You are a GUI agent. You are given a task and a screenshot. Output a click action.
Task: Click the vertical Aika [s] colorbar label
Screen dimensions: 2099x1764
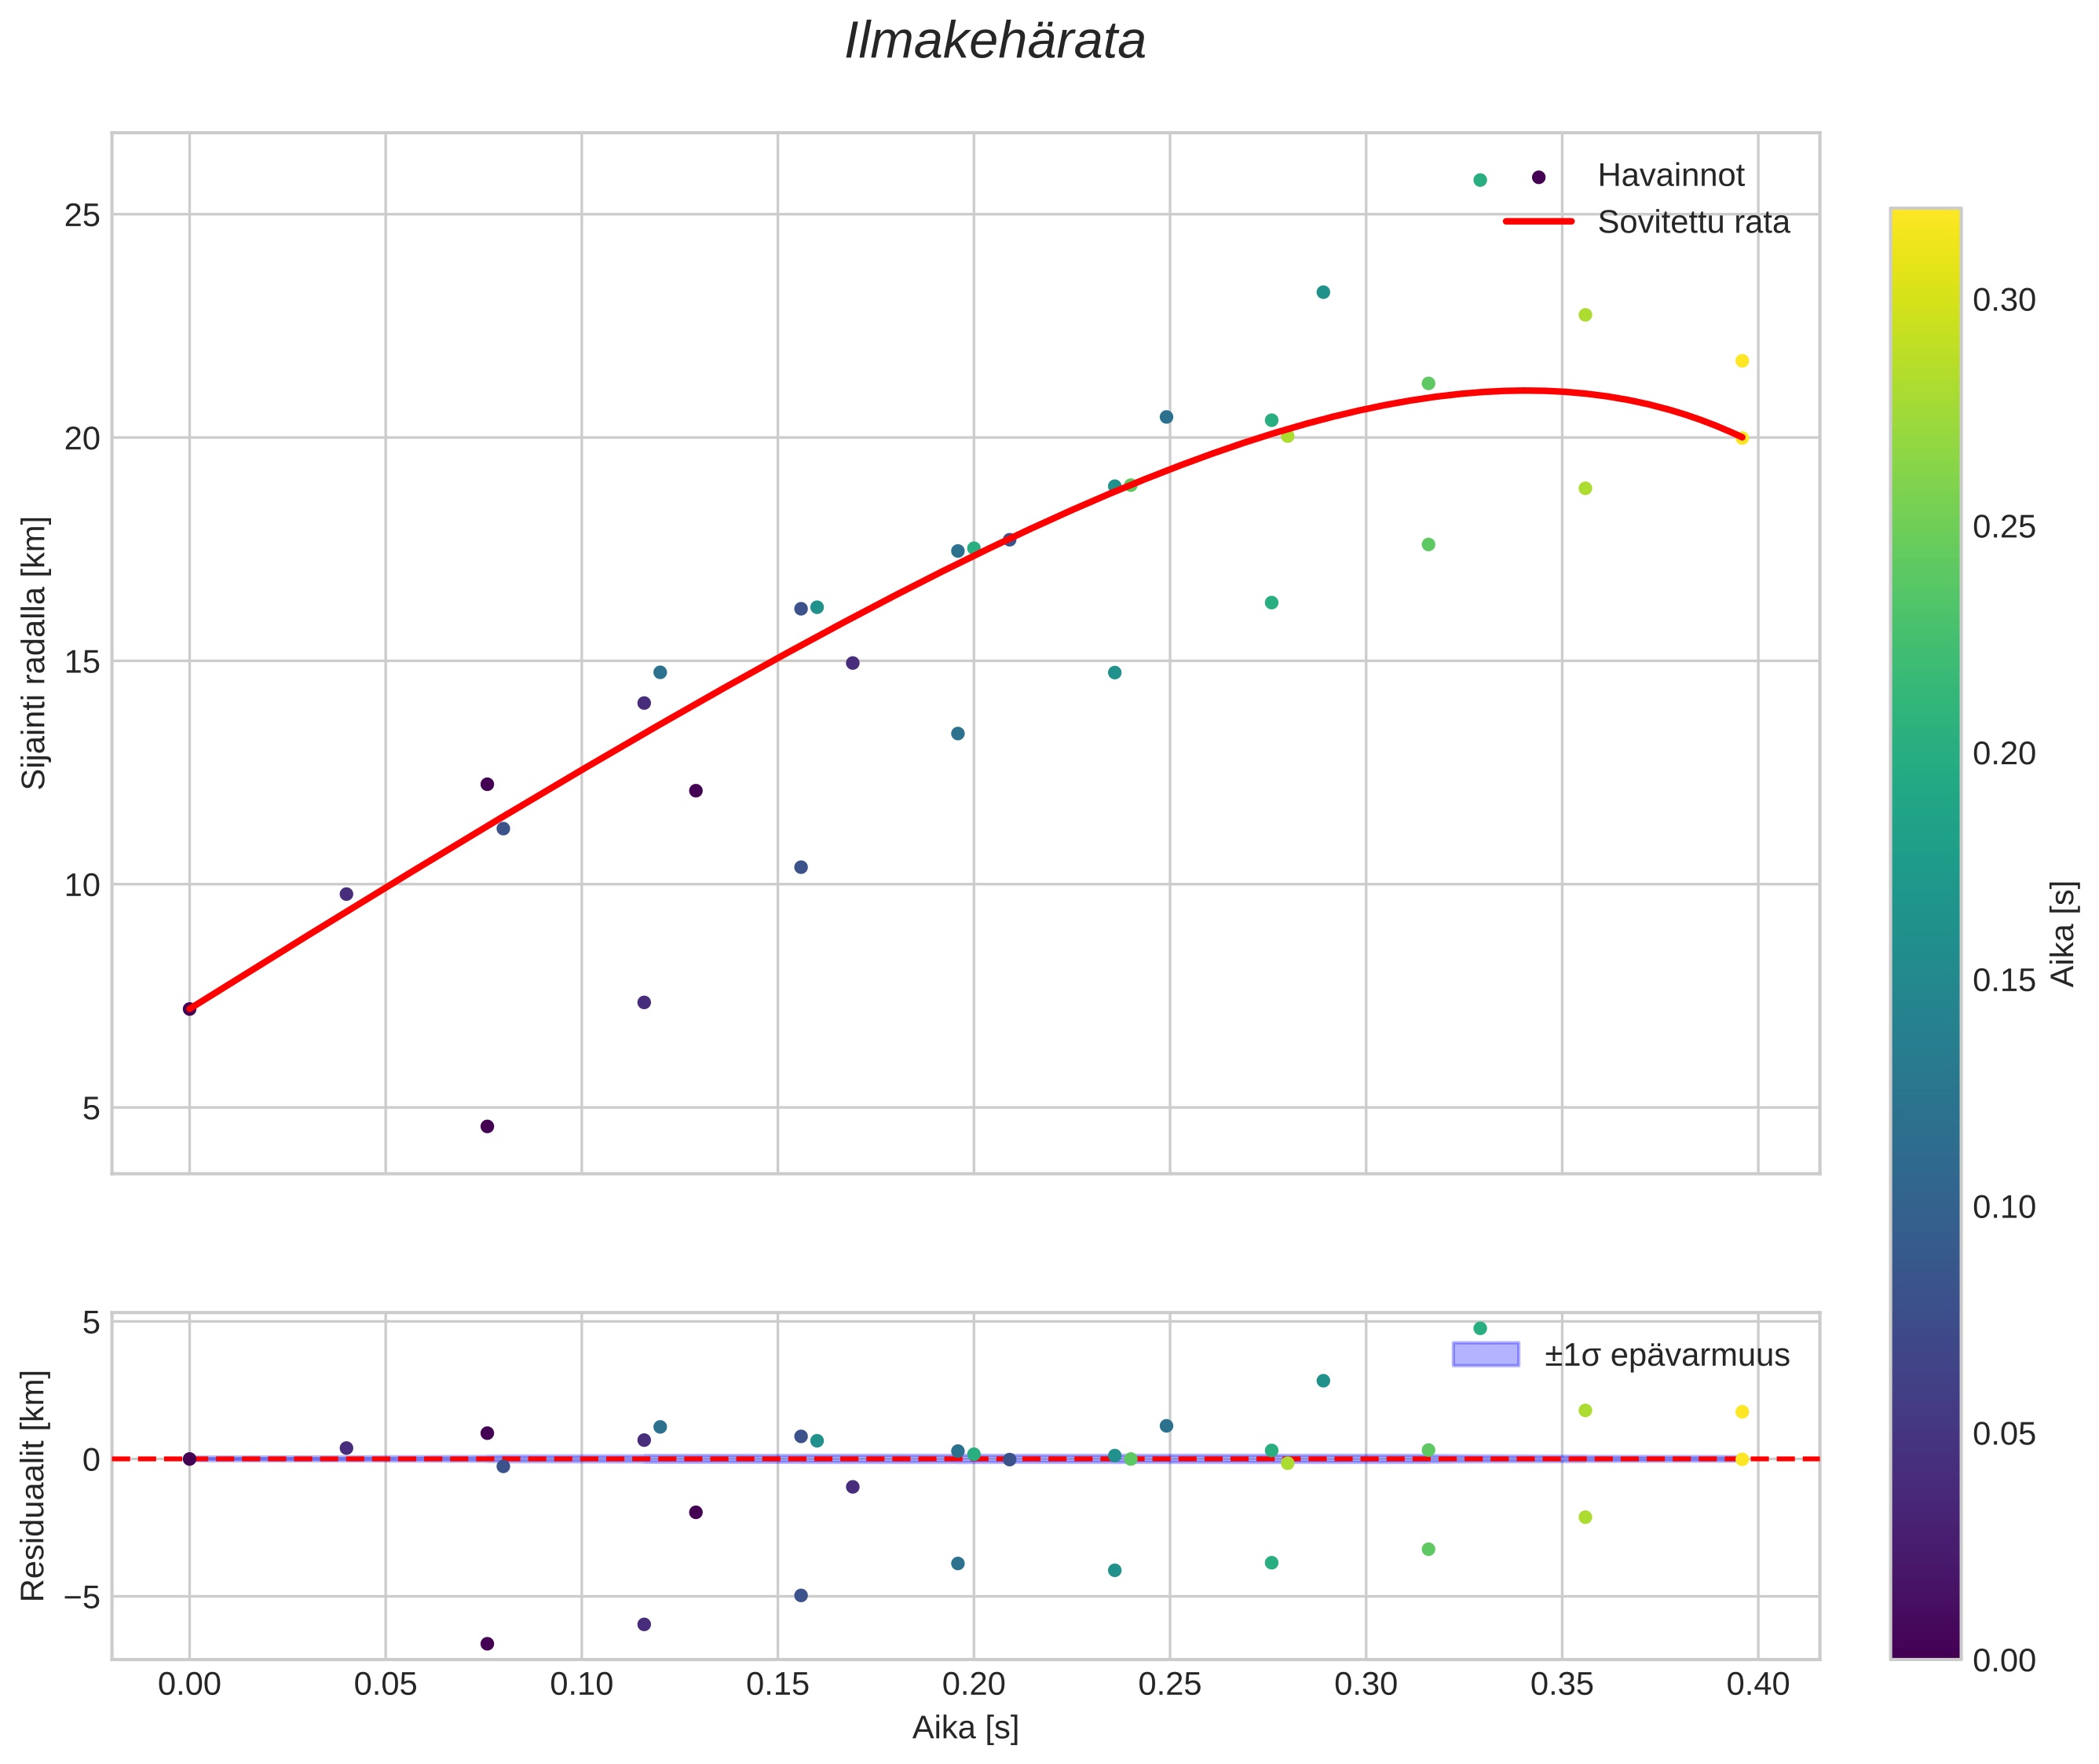tap(2064, 933)
